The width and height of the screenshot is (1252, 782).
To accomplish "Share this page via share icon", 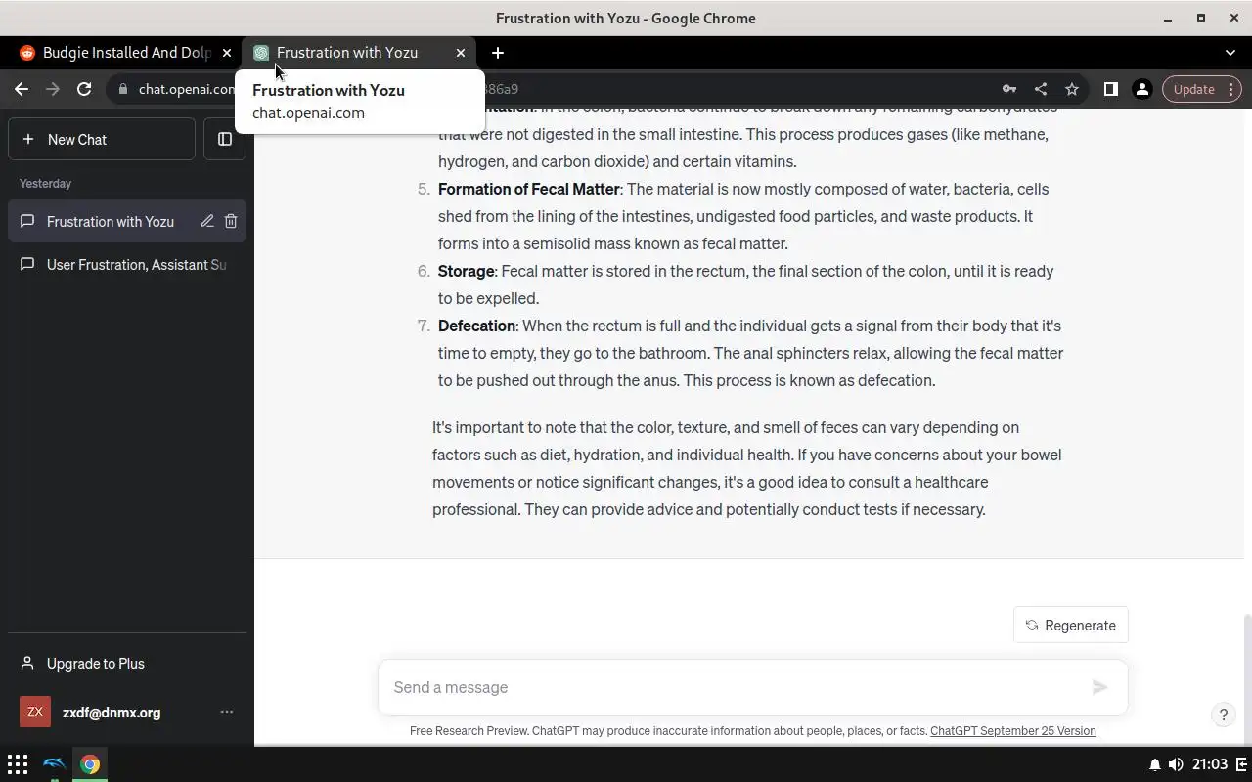I will 1041,89.
